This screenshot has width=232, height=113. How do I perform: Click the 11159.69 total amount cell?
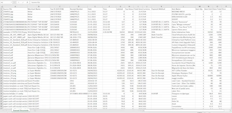point(138,32)
